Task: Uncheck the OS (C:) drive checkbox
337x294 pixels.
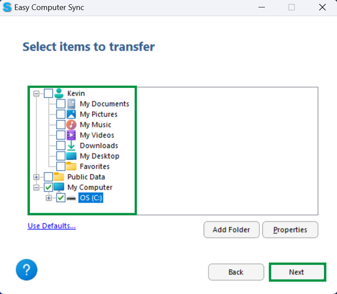Action: (61, 198)
